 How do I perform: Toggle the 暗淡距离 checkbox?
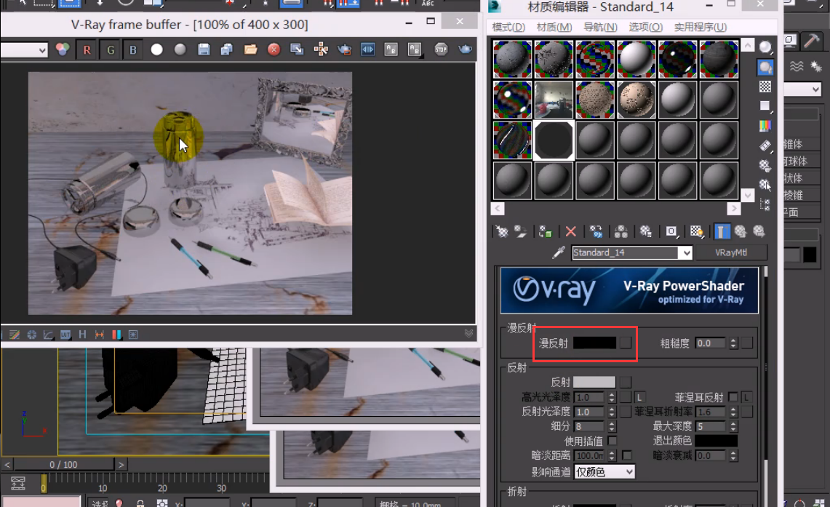coord(626,455)
